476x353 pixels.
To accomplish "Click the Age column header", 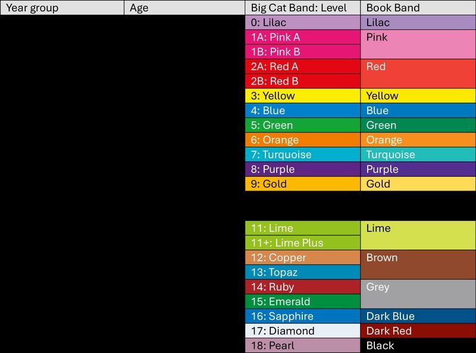I will pos(184,8).
